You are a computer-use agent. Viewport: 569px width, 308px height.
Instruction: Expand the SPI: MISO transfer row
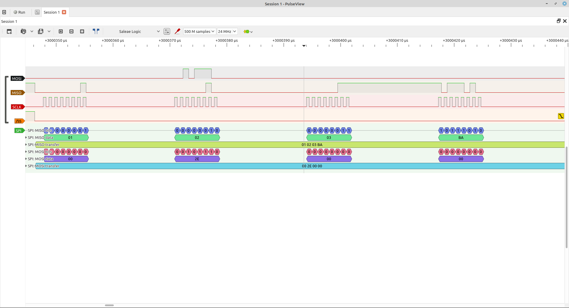click(26, 145)
